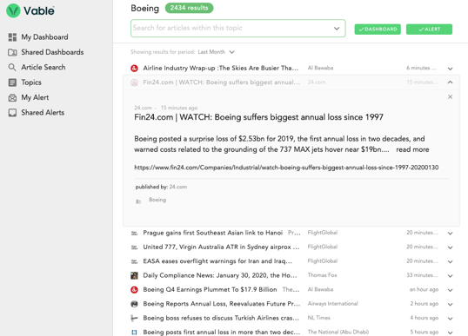Click the Vable logo icon
The image size is (468, 336).
click(13, 10)
